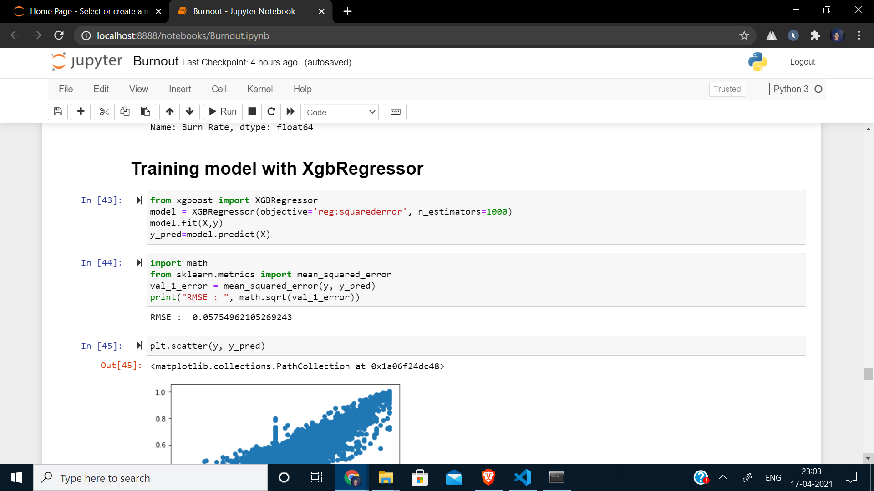Insert cell below with plus icon

pos(81,112)
